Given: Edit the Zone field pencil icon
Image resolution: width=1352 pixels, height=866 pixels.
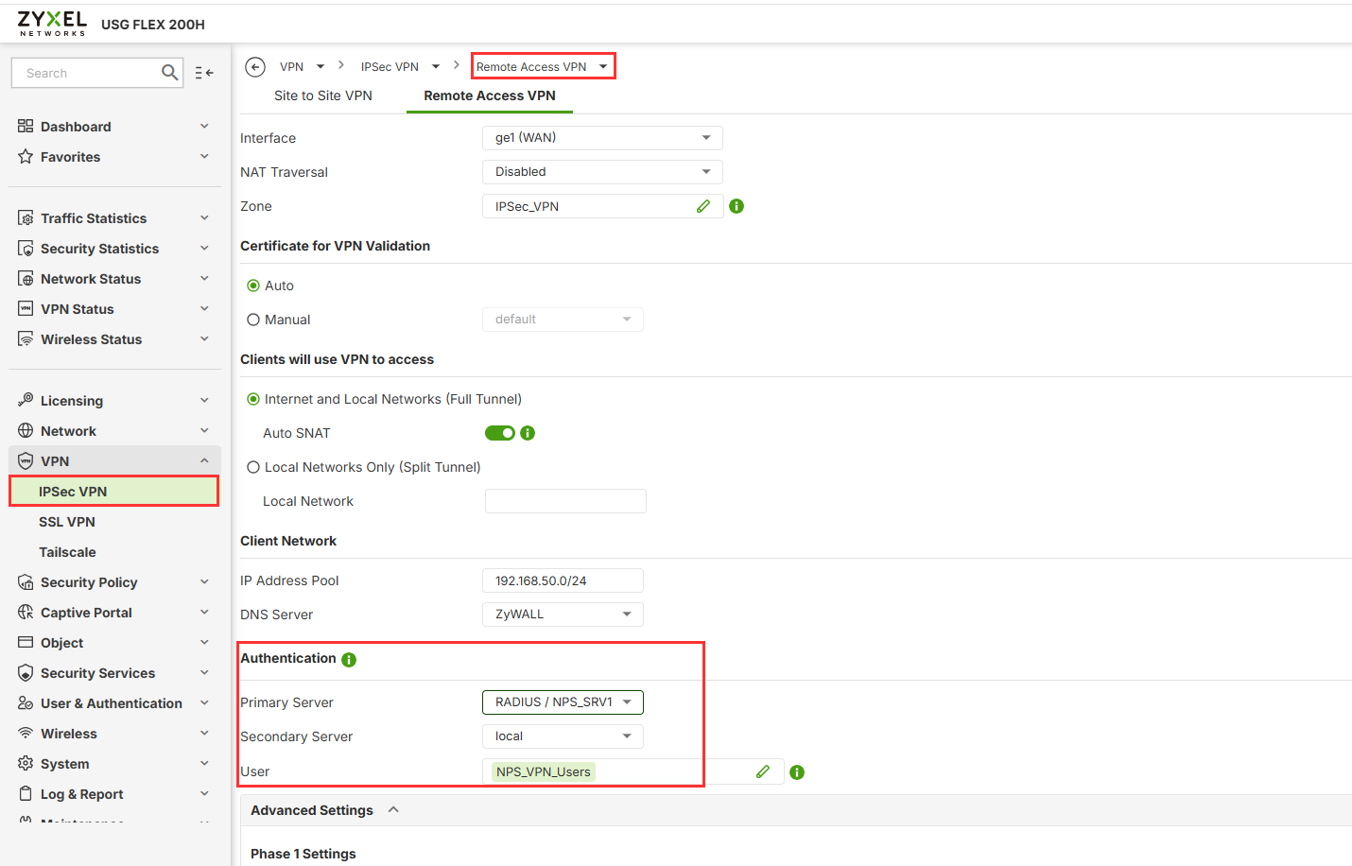Looking at the screenshot, I should click(703, 206).
